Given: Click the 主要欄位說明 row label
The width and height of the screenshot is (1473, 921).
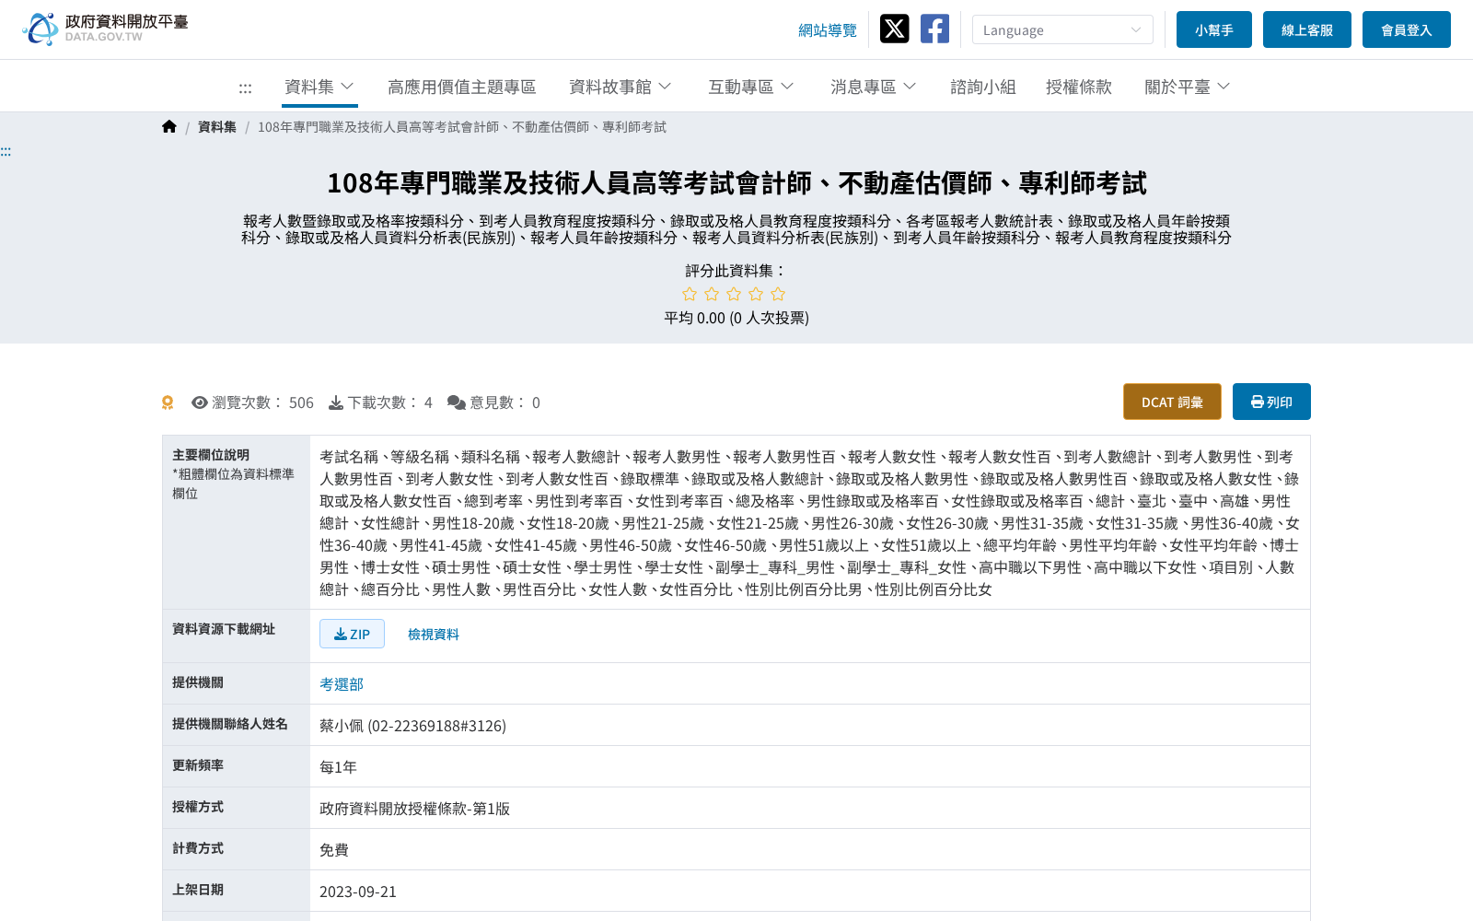Looking at the screenshot, I should point(211,455).
